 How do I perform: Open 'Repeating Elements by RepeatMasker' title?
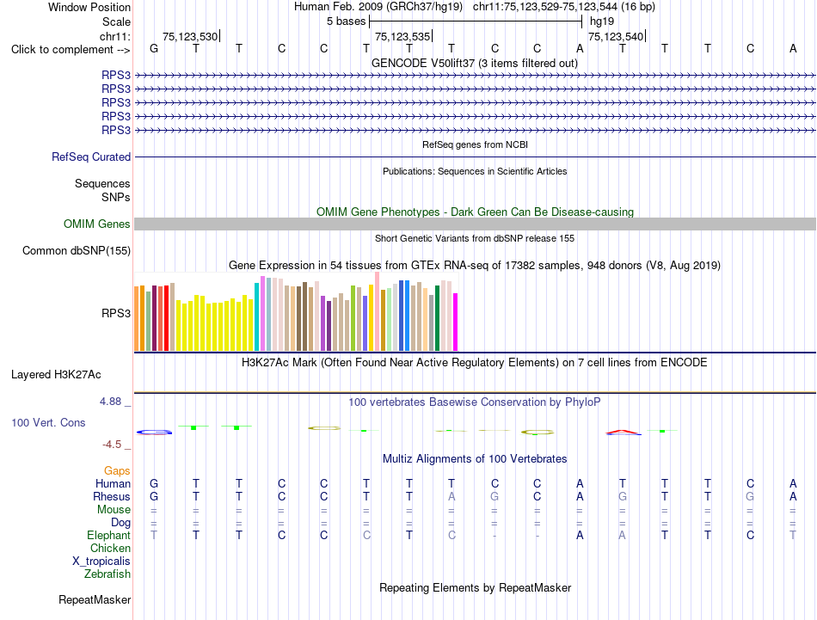tap(475, 587)
